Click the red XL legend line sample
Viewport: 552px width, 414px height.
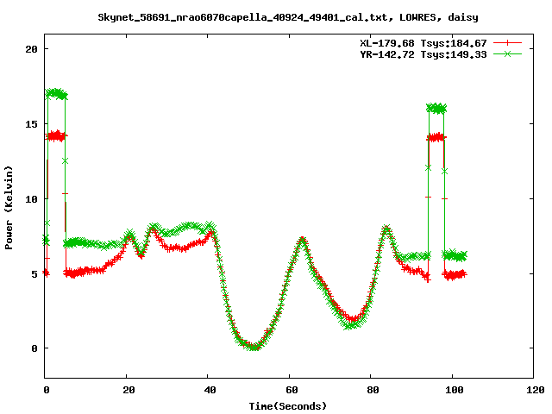(x=507, y=43)
